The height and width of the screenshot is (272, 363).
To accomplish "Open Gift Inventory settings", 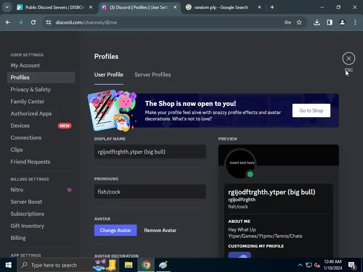I will point(41,226).
